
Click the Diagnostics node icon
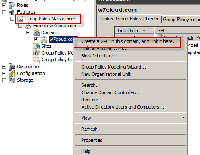12,66
